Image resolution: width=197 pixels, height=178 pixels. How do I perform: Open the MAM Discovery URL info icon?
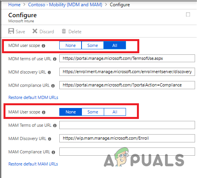(x=50, y=139)
